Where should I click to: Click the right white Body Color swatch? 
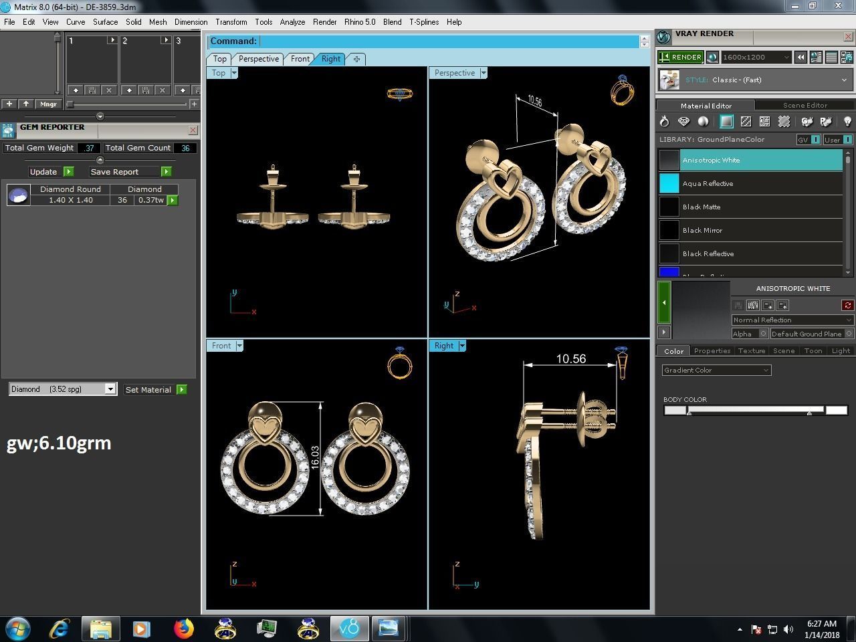[837, 410]
